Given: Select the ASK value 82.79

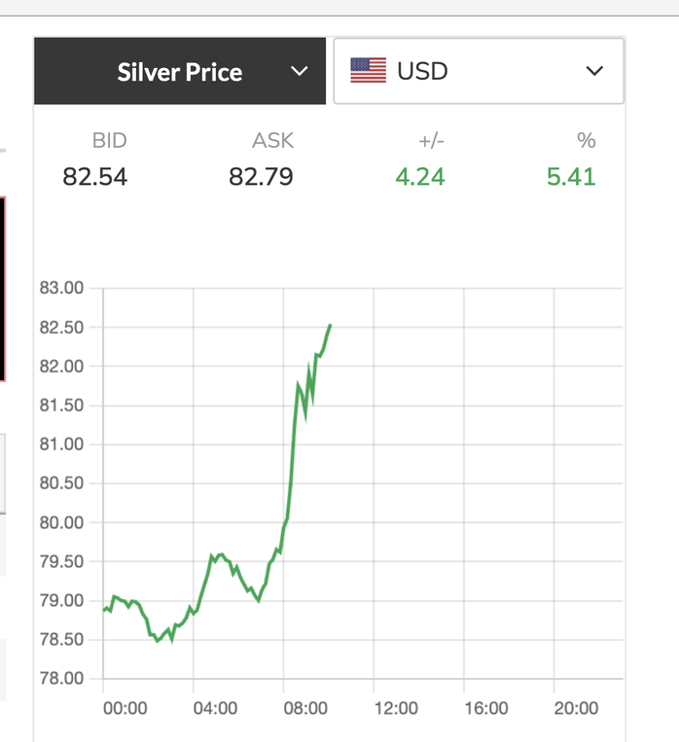Looking at the screenshot, I should [261, 177].
